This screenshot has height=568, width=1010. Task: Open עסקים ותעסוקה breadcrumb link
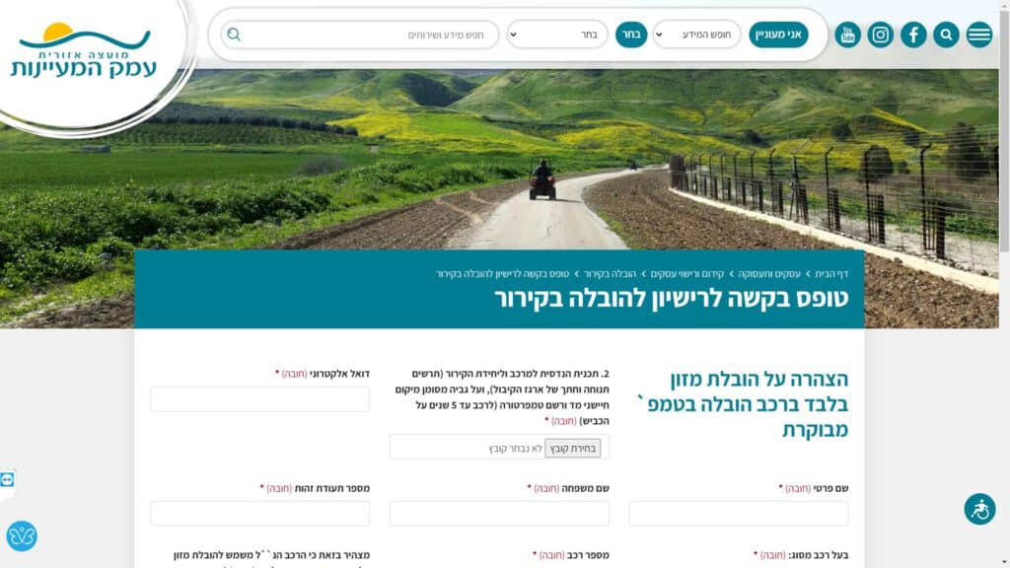(x=769, y=274)
